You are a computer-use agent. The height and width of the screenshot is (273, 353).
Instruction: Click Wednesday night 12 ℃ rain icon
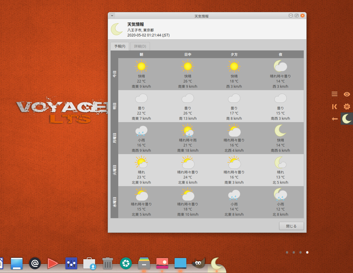(280, 194)
